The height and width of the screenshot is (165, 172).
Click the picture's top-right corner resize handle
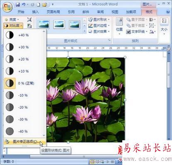[x=125, y=57]
